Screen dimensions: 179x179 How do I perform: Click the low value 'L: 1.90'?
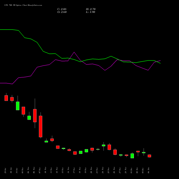pyautogui.click(x=91, y=12)
